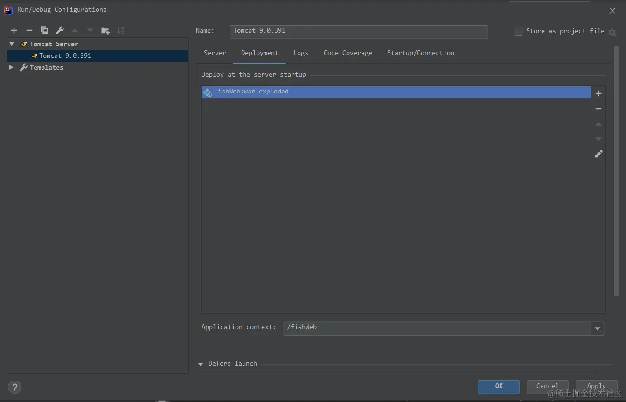
Task: Select the fishWeb:war exploded artifact row
Action: (x=396, y=92)
